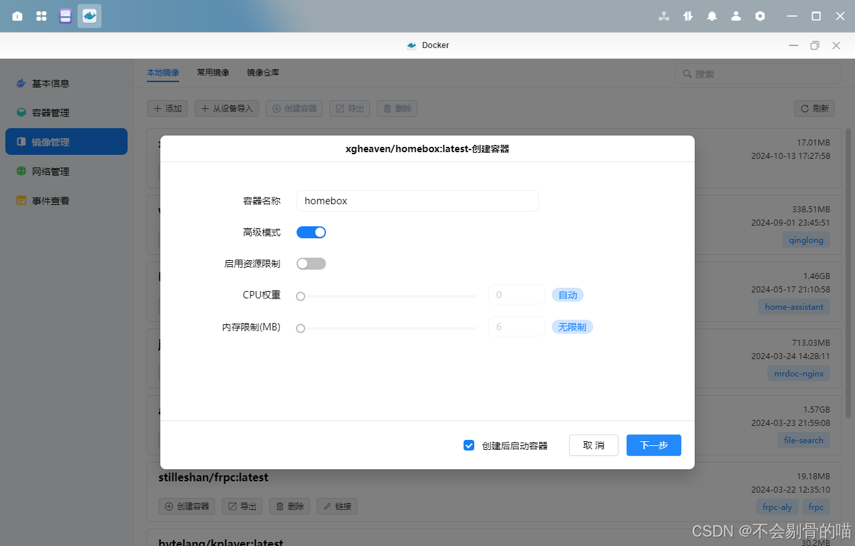Screen dimensions: 855x546
Task: Open the notifications bell in the top bar
Action: 712,15
